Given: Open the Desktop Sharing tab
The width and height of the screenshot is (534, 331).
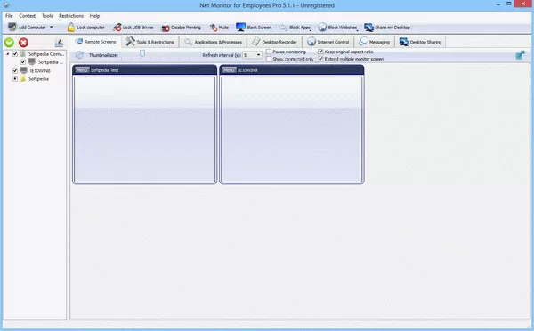Looking at the screenshot, I should point(421,42).
